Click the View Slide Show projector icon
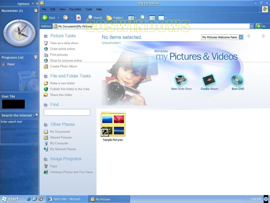The image size is (270, 203). [181, 80]
